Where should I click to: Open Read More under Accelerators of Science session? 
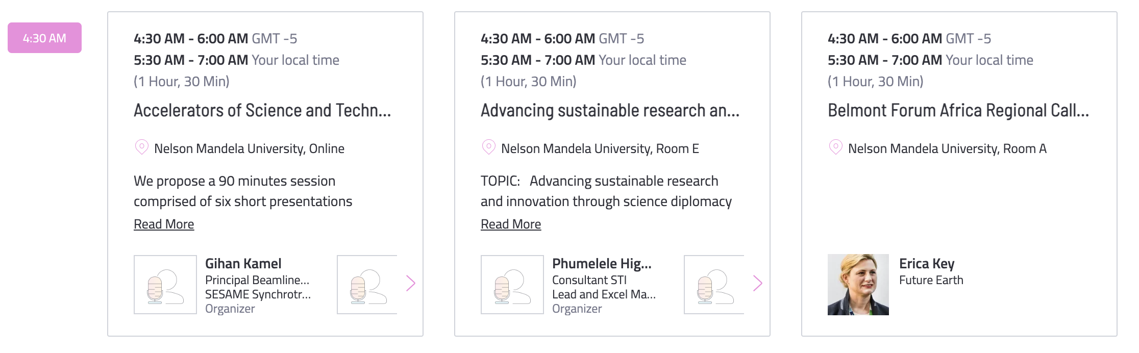click(x=164, y=224)
